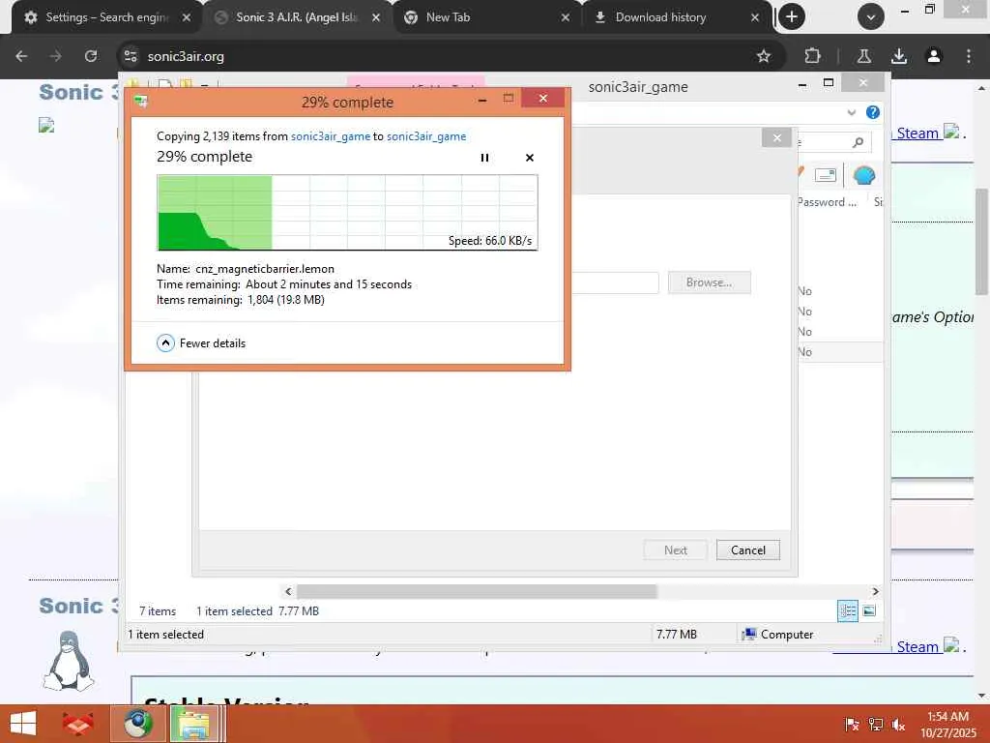
Task: Click Explorer scroll left arrow
Action: 288,591
